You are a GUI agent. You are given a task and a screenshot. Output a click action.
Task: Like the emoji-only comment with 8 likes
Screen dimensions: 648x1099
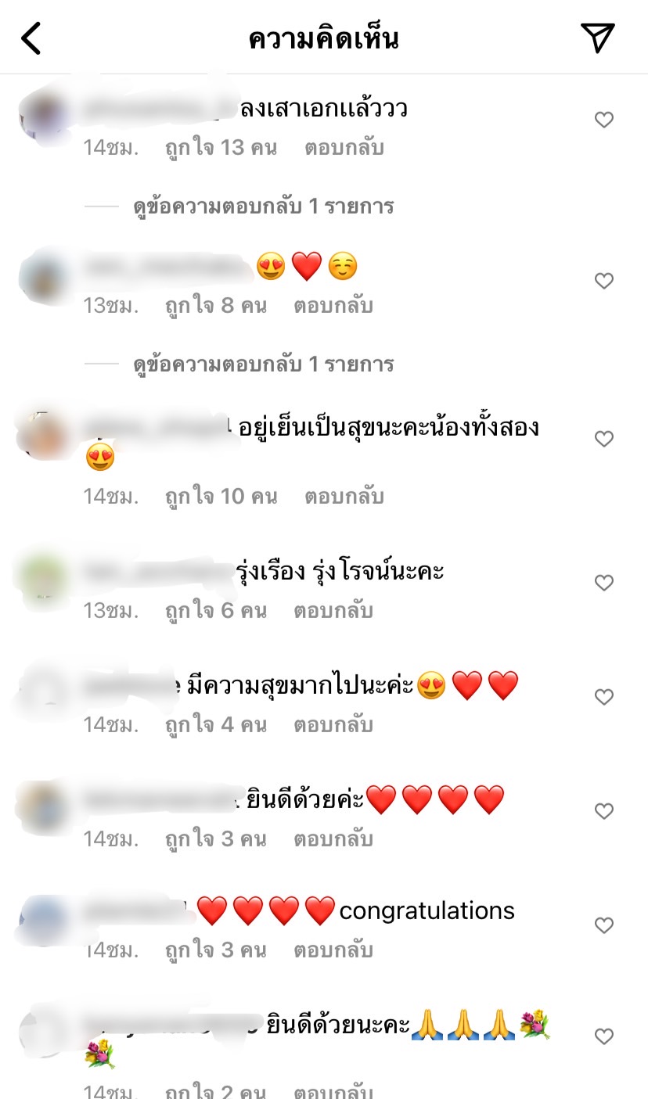click(603, 281)
